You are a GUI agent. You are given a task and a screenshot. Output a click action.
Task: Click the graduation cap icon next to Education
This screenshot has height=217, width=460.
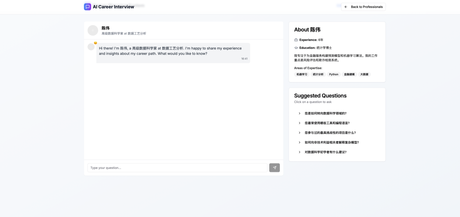pos(296,48)
